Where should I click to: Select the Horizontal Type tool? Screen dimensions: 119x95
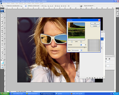2,45
